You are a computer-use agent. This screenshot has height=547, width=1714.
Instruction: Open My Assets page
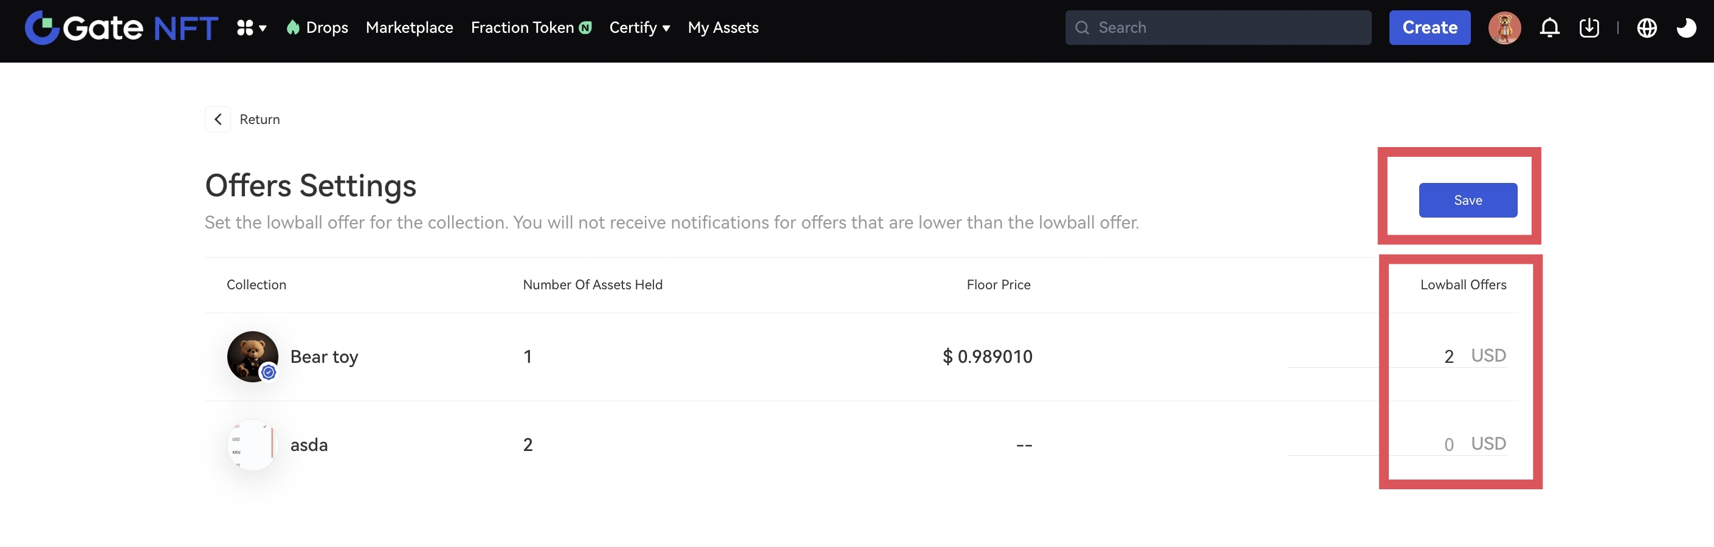(x=723, y=28)
